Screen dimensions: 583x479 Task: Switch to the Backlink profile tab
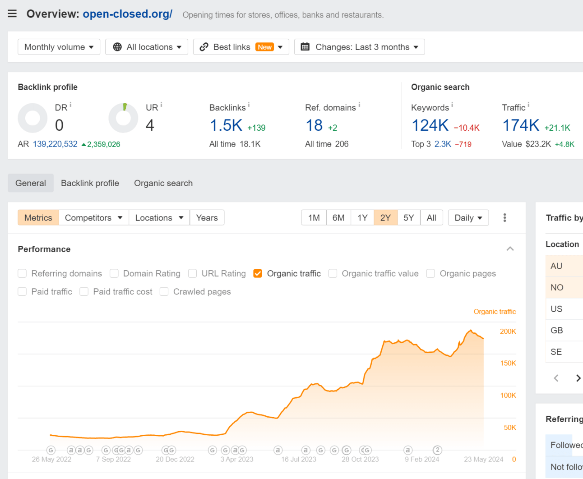pyautogui.click(x=90, y=183)
